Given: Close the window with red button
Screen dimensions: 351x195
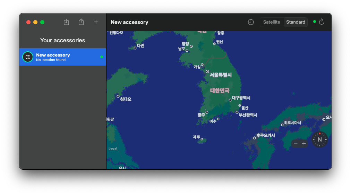Looking at the screenshot, I should 28,22.
